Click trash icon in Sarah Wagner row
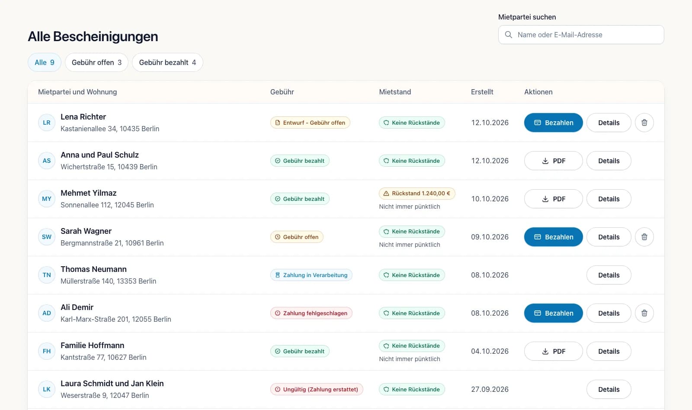This screenshot has width=692, height=410. (644, 237)
